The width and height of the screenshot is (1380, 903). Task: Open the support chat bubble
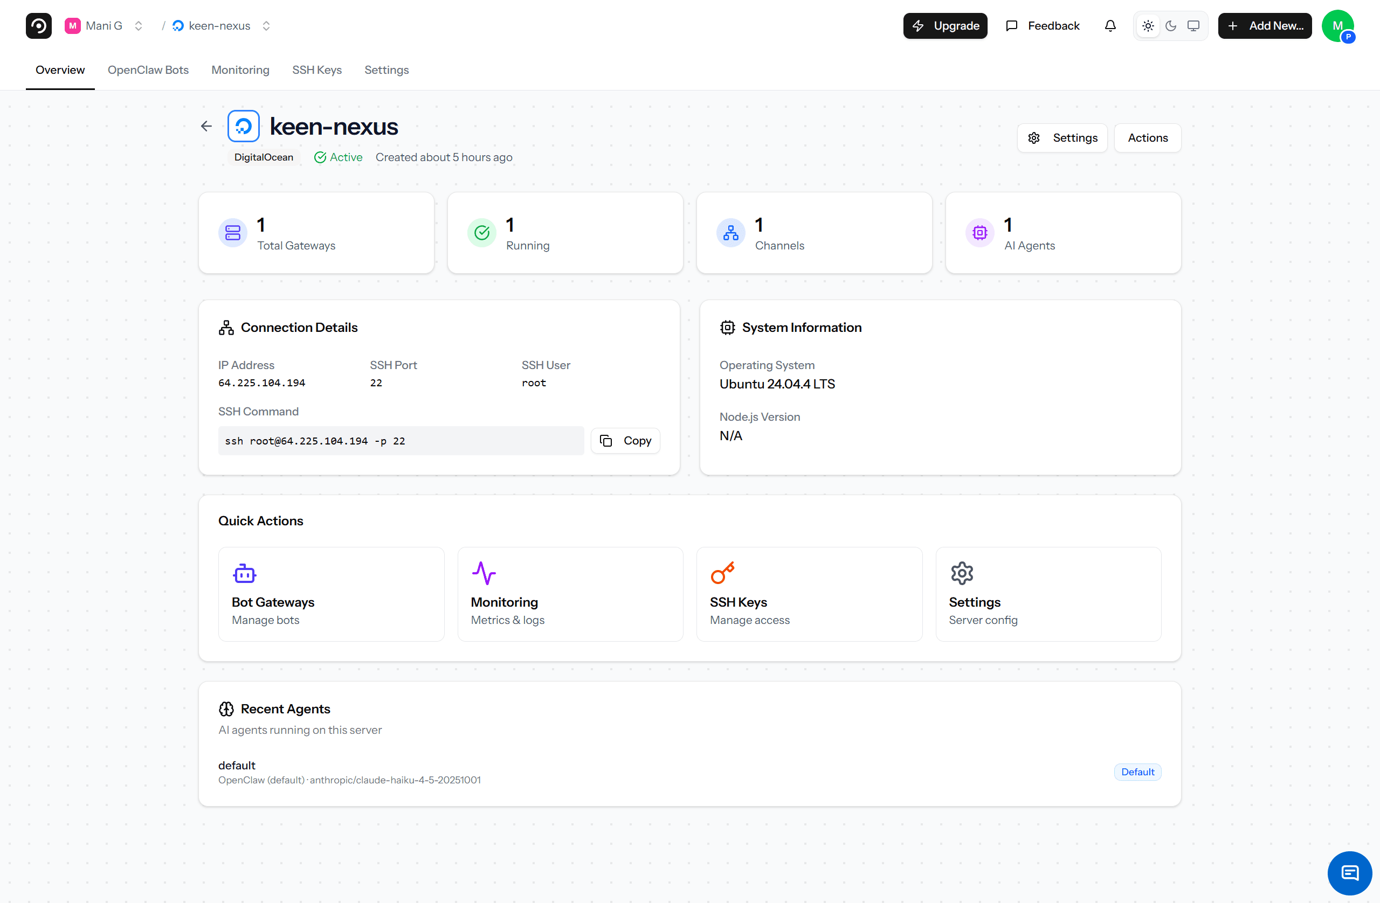pos(1349,873)
